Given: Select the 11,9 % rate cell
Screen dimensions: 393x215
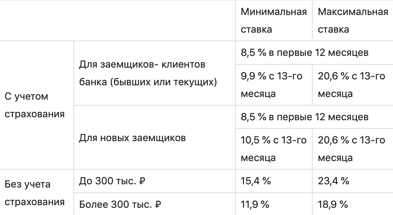Looking at the screenshot, I should [x=255, y=205].
